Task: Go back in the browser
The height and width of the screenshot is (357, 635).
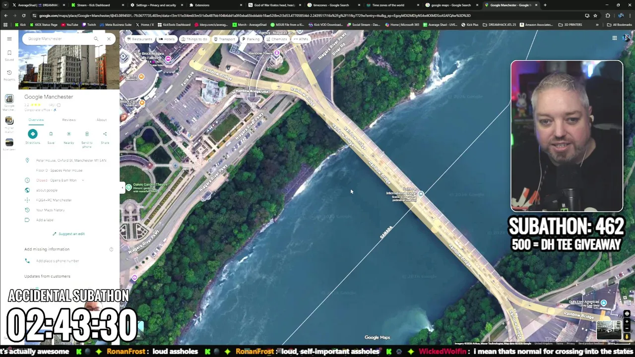Action: tap(5, 15)
